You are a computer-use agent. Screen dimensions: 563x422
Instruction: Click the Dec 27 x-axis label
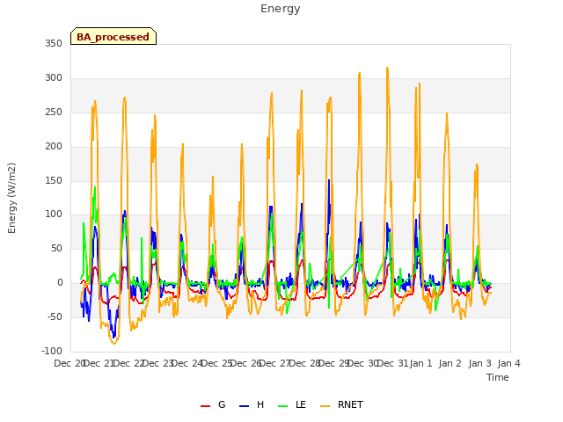[x=275, y=363]
